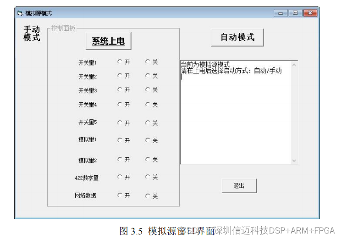Click the log box scroll down arrow
342x239 pixels.
click(294, 161)
